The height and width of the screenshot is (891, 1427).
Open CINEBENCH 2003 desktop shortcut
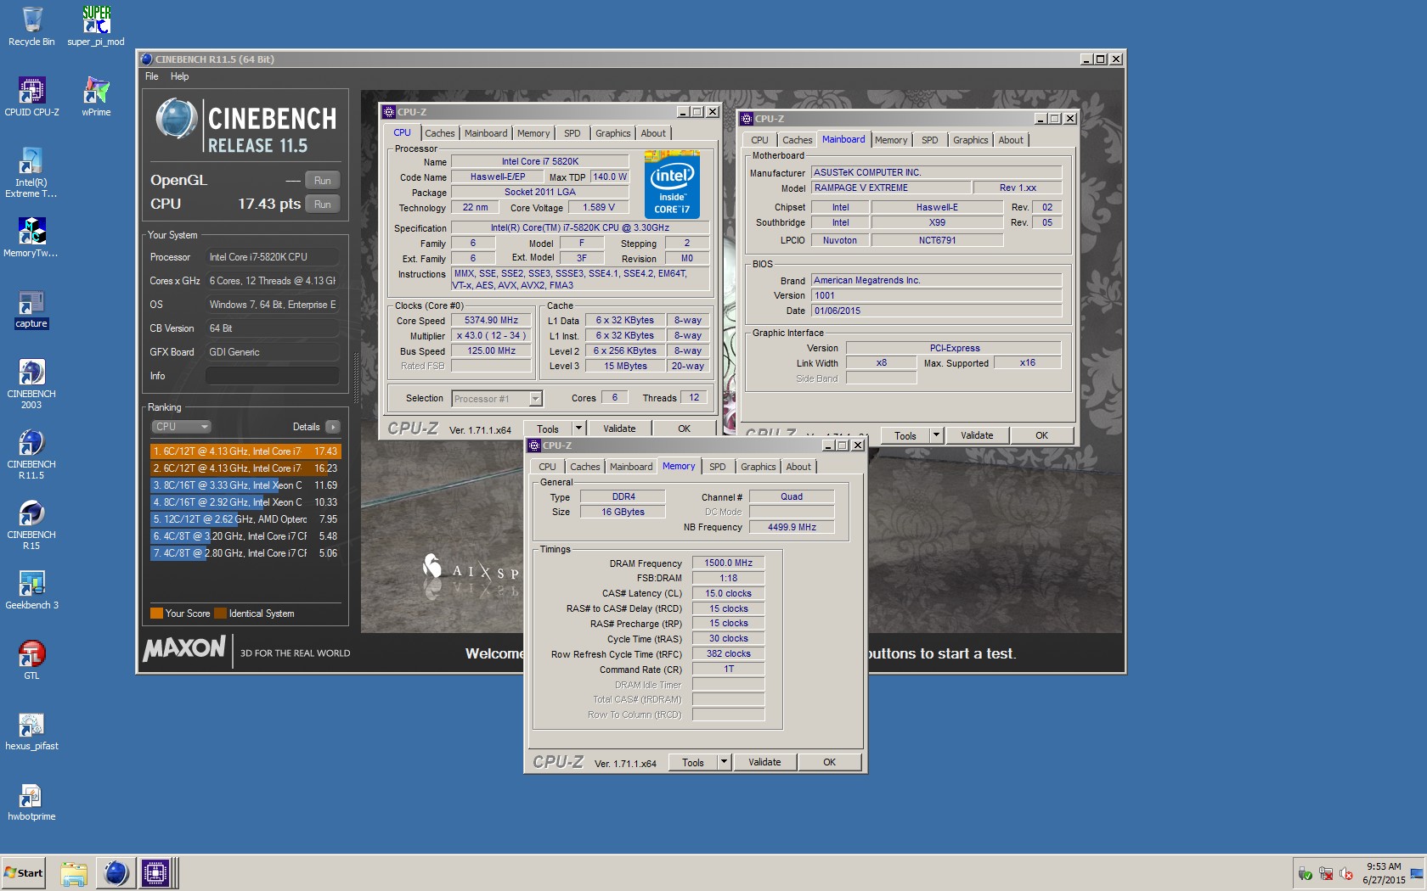(31, 384)
